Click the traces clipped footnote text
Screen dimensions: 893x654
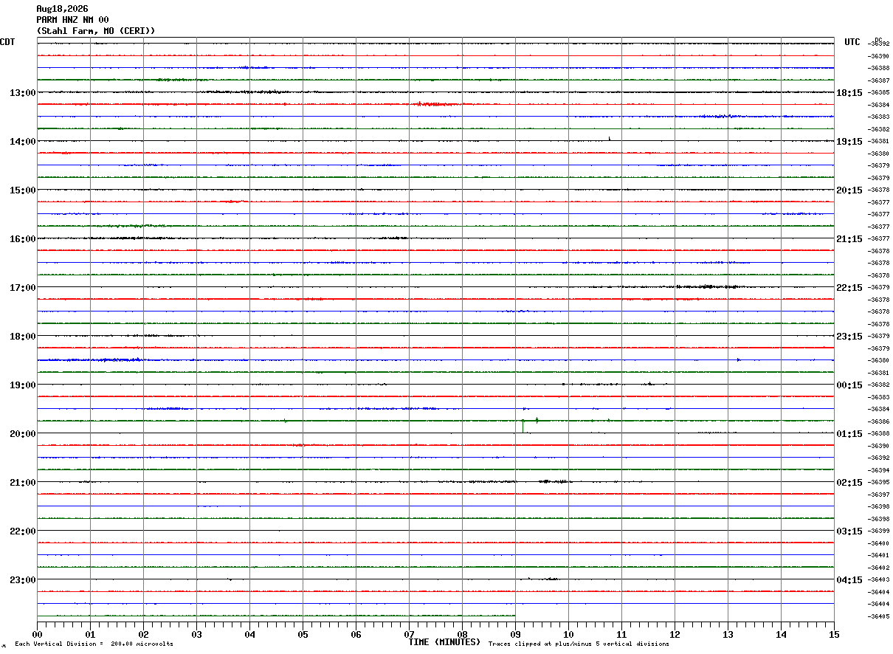(579, 644)
